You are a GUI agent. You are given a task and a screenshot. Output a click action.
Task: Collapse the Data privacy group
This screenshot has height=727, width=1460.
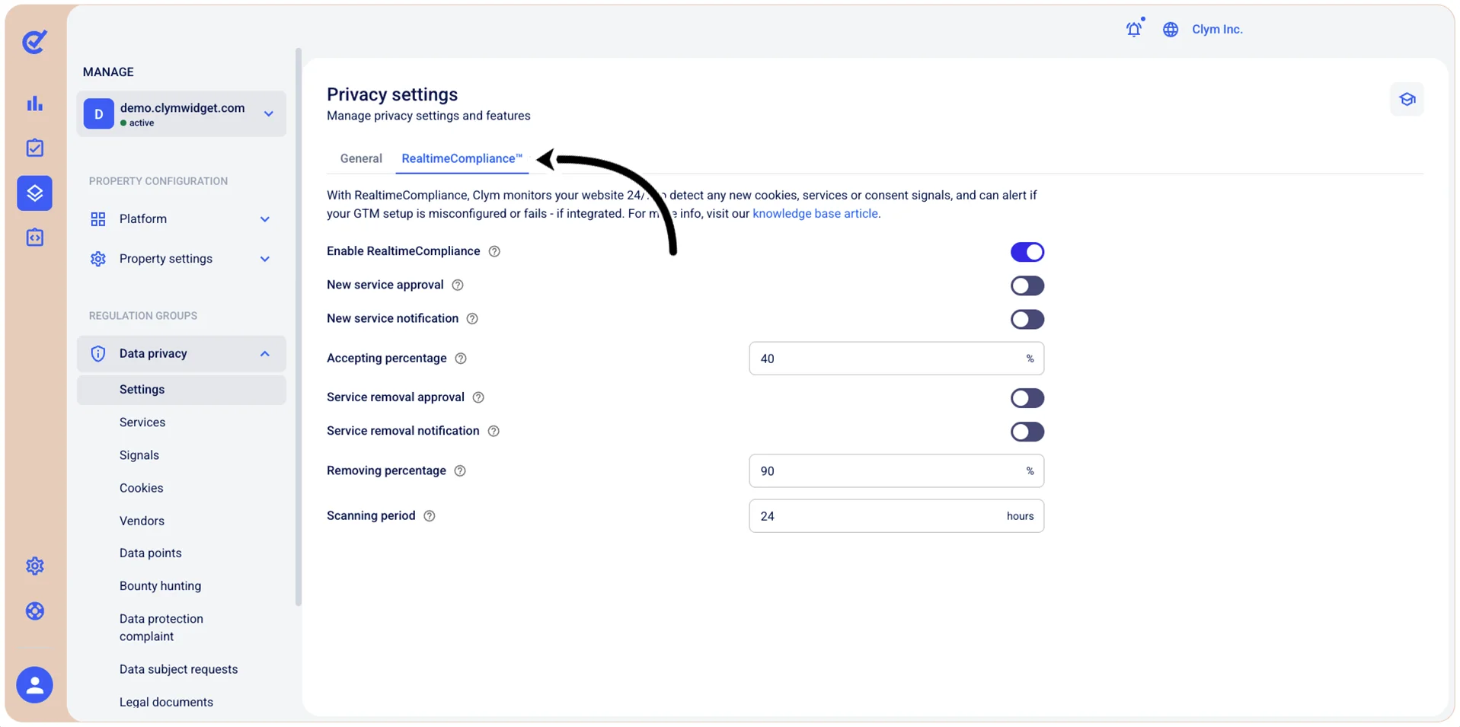tap(181, 354)
